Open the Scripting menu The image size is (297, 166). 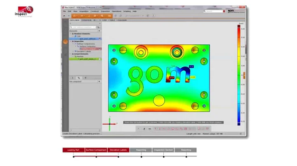click(x=127, y=12)
